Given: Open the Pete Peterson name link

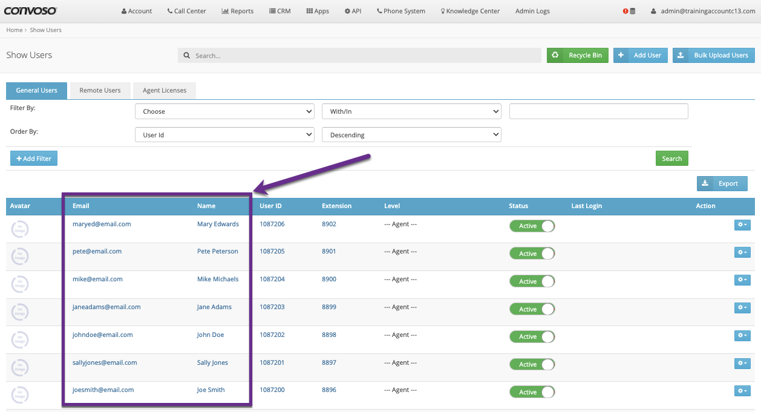Looking at the screenshot, I should pyautogui.click(x=218, y=251).
